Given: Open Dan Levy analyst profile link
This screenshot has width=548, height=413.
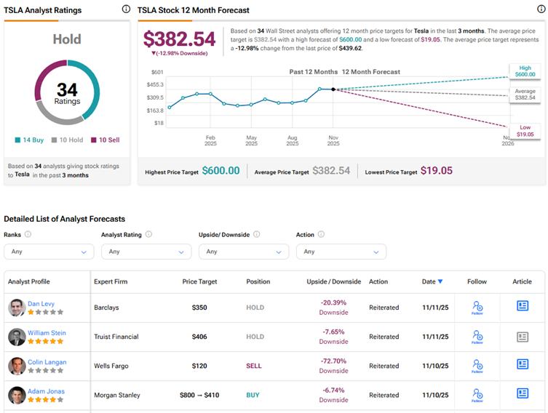Looking at the screenshot, I should (42, 302).
